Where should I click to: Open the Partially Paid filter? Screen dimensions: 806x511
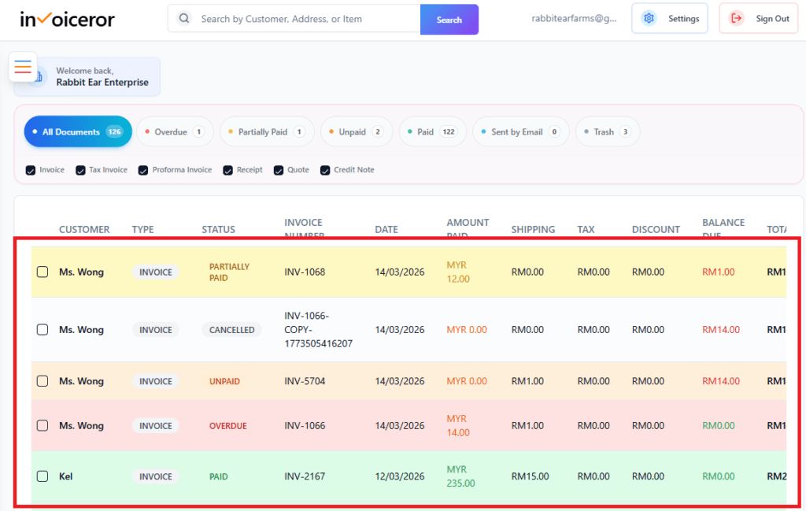tap(266, 131)
